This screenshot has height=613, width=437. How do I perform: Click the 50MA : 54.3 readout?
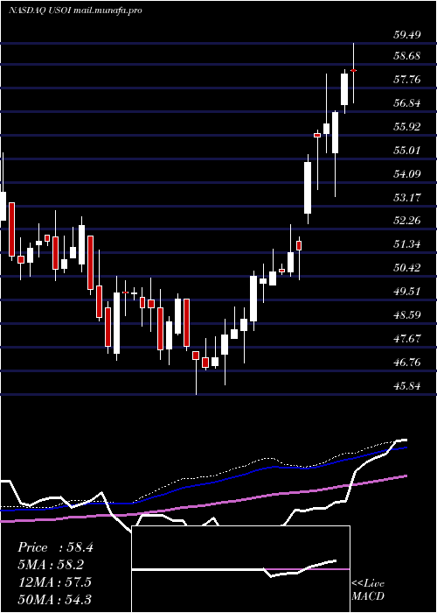[54, 599]
